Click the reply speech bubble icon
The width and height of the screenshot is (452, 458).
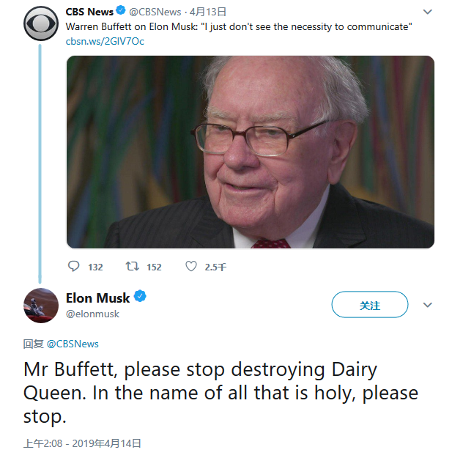click(x=74, y=267)
